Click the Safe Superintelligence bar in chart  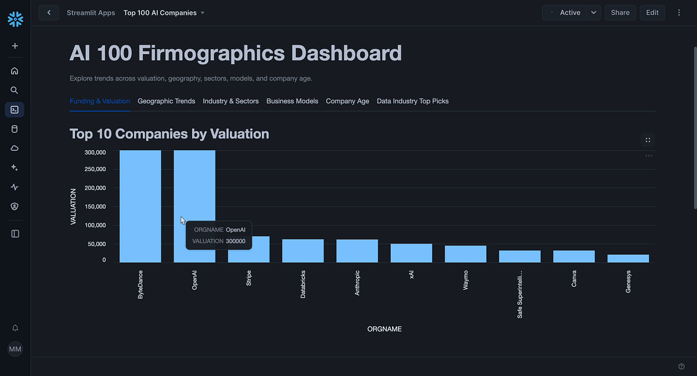(520, 256)
